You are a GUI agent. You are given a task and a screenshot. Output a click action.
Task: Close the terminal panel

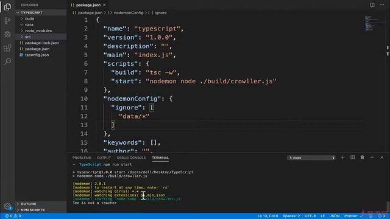point(382,158)
